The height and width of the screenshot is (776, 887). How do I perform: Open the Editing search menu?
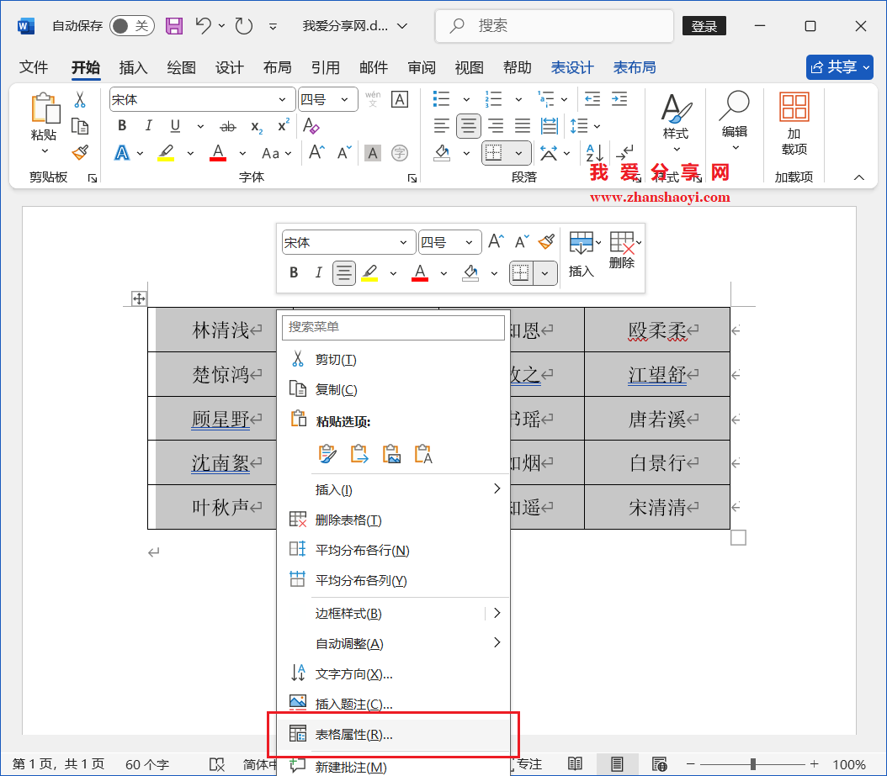coord(735,121)
